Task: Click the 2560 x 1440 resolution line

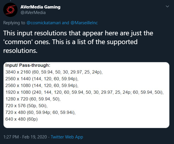Action: (x=42, y=79)
